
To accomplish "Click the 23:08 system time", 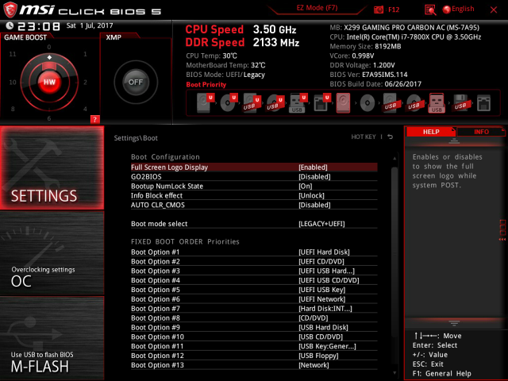I will click(39, 26).
